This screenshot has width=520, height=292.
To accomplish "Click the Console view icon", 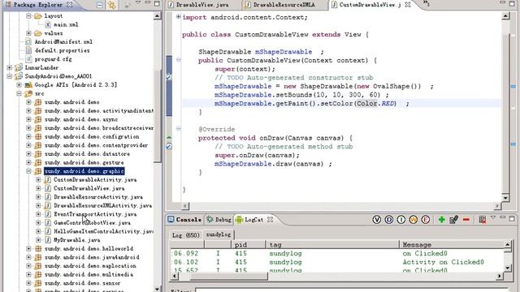I will pos(171,219).
